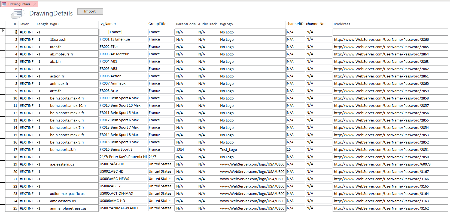Click the tvgID field a.e.eastern.us
This screenshot has height=212, width=450.
coord(74,164)
